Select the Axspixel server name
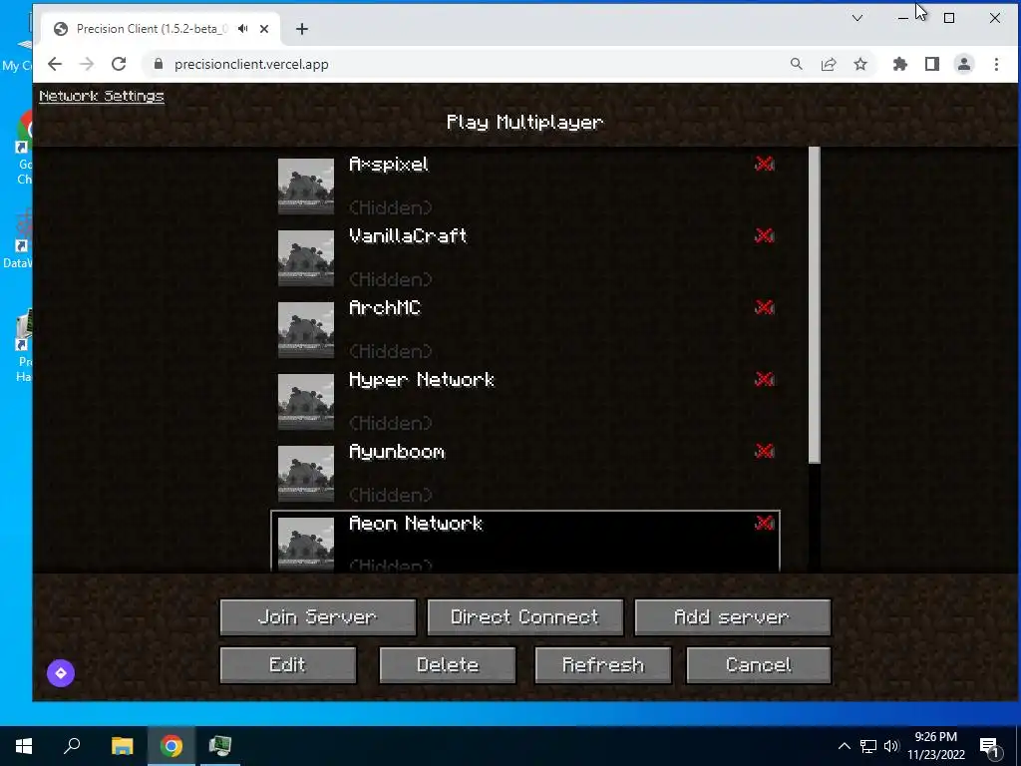 (389, 165)
